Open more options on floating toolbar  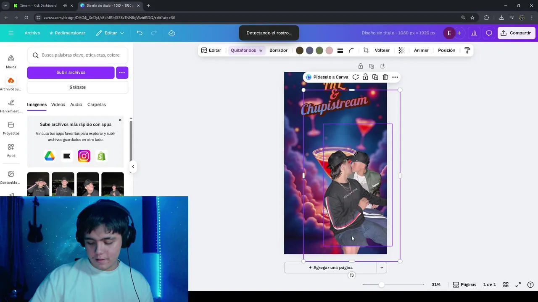click(x=395, y=77)
